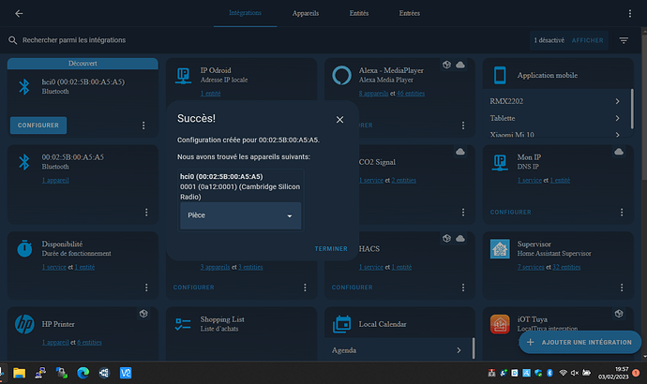This screenshot has width=647, height=384.
Task: Click cloud icon on Alexa MediaPlayer card
Action: tap(460, 65)
